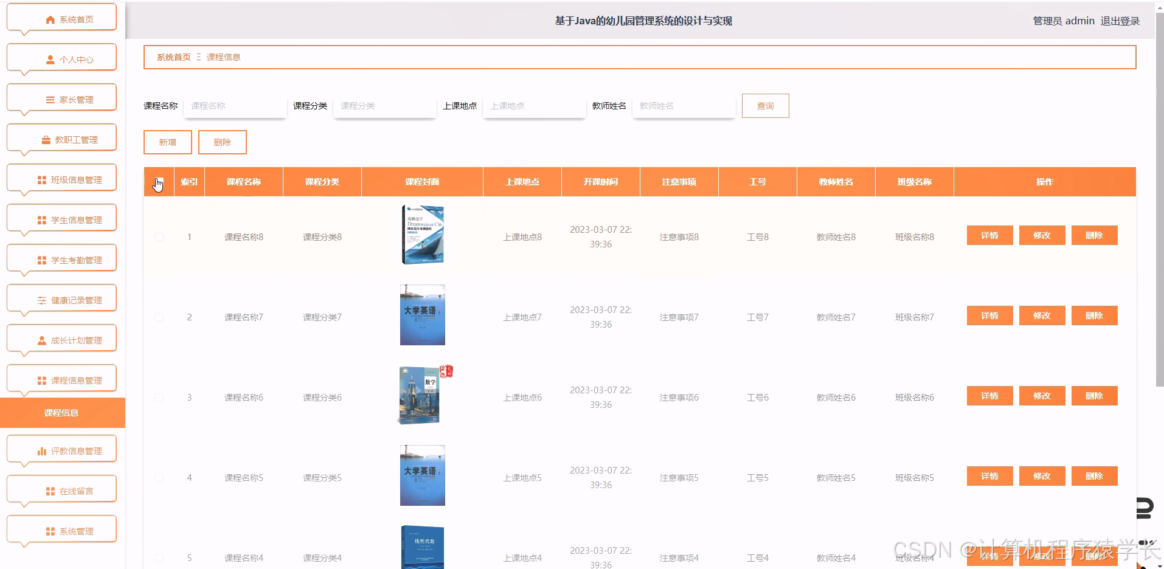The width and height of the screenshot is (1164, 569).
Task: Select the 课程信息 submenu item
Action: click(x=63, y=413)
